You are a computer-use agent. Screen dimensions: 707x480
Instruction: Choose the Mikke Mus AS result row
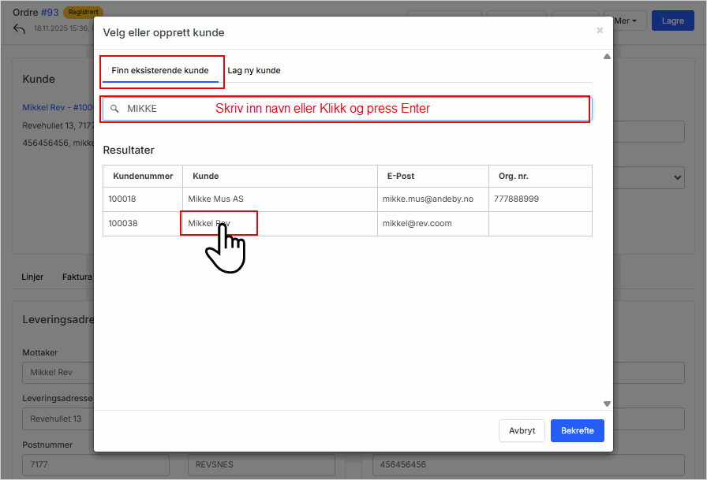point(215,199)
